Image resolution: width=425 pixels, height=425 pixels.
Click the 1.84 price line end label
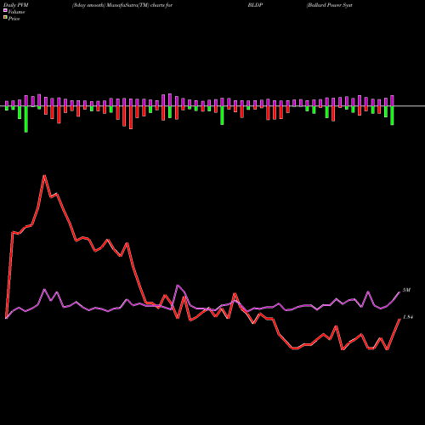pyautogui.click(x=408, y=317)
